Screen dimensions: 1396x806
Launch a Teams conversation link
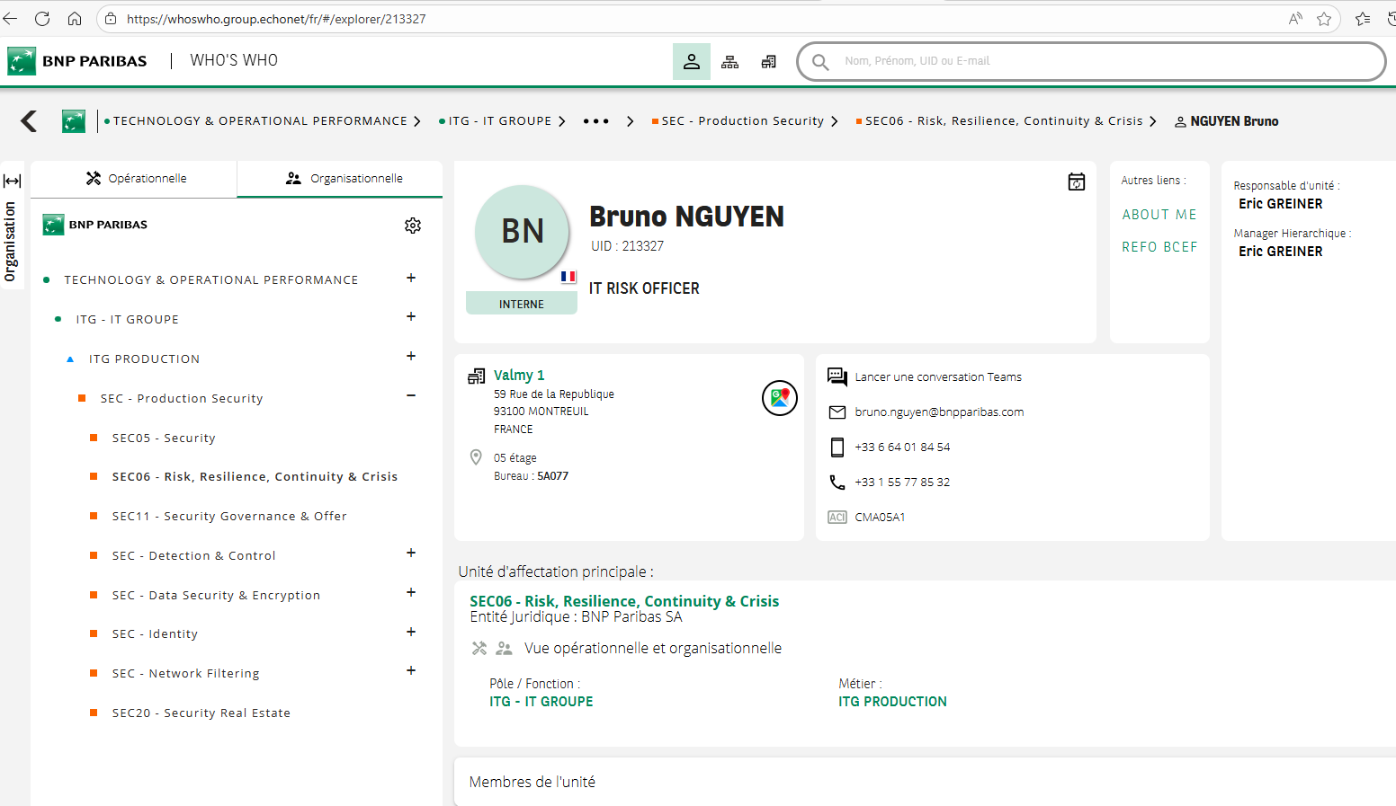pyautogui.click(x=938, y=377)
